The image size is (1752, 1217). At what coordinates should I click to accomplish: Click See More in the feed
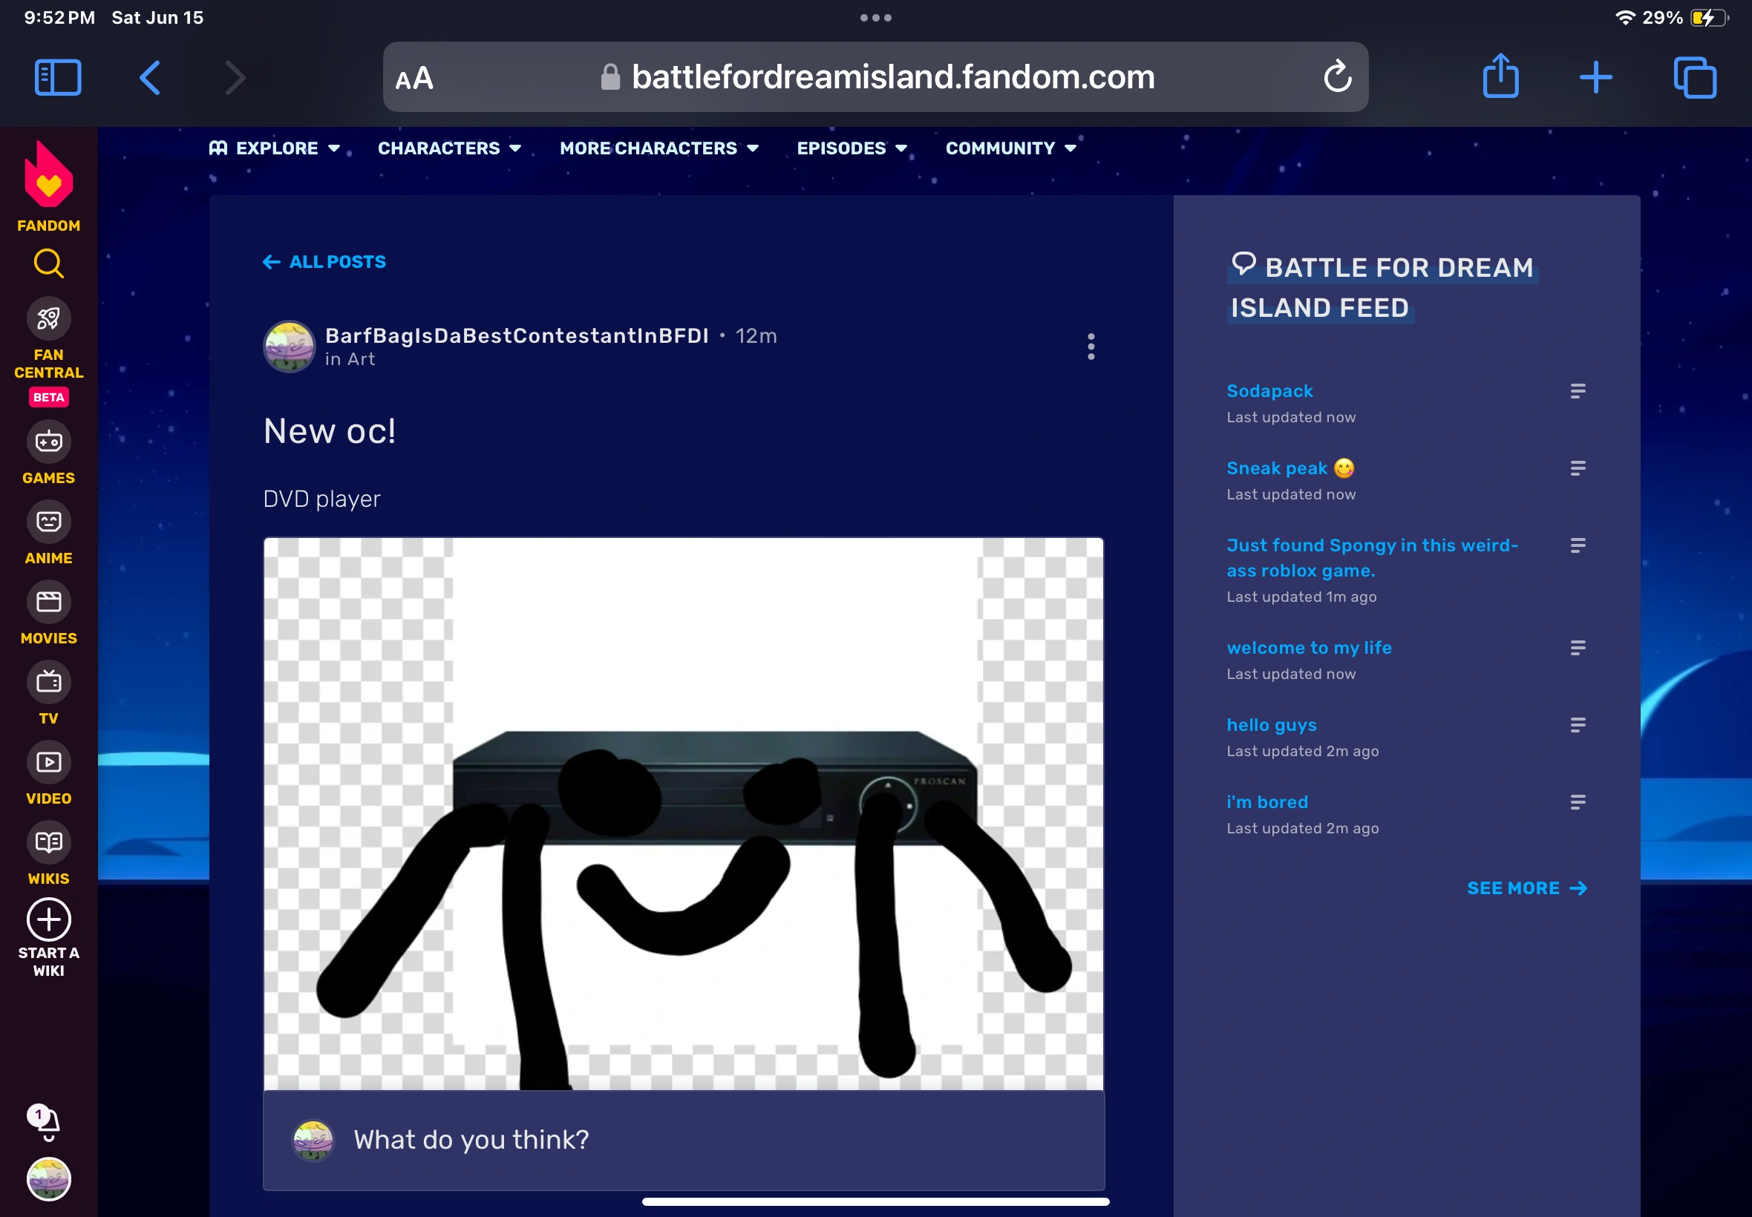click(x=1526, y=888)
